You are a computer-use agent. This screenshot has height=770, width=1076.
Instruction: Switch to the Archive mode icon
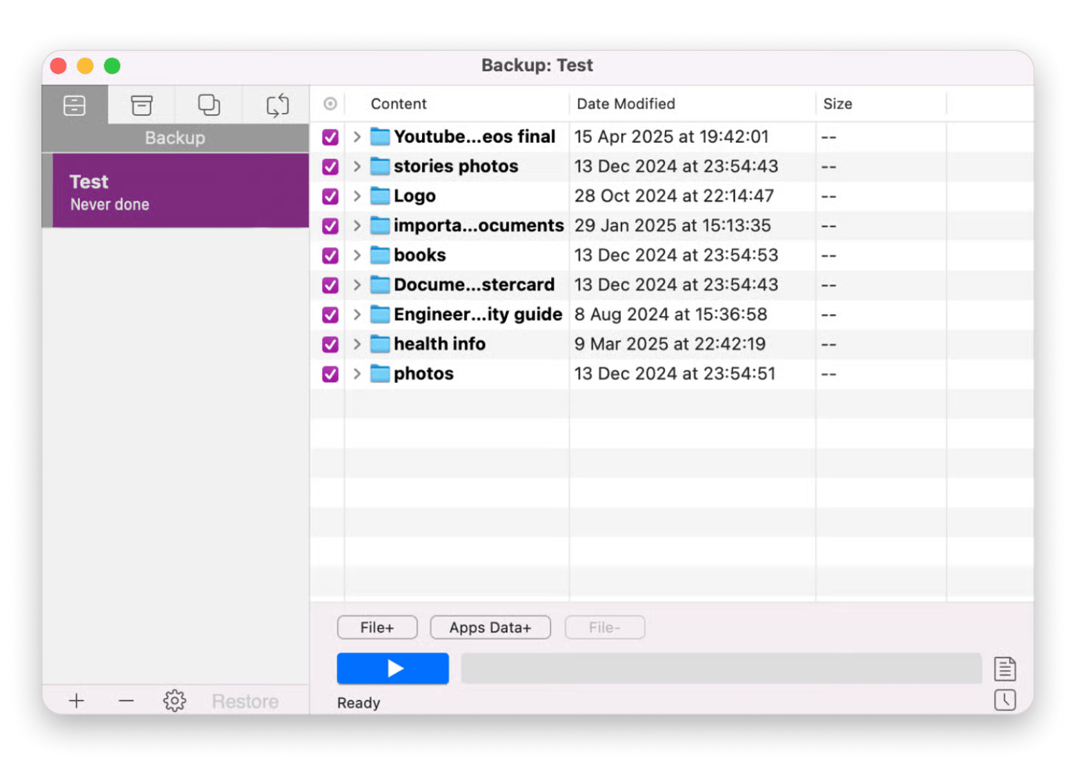point(141,105)
